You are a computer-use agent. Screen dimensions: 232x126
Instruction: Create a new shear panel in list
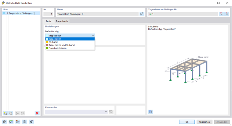point(5,113)
